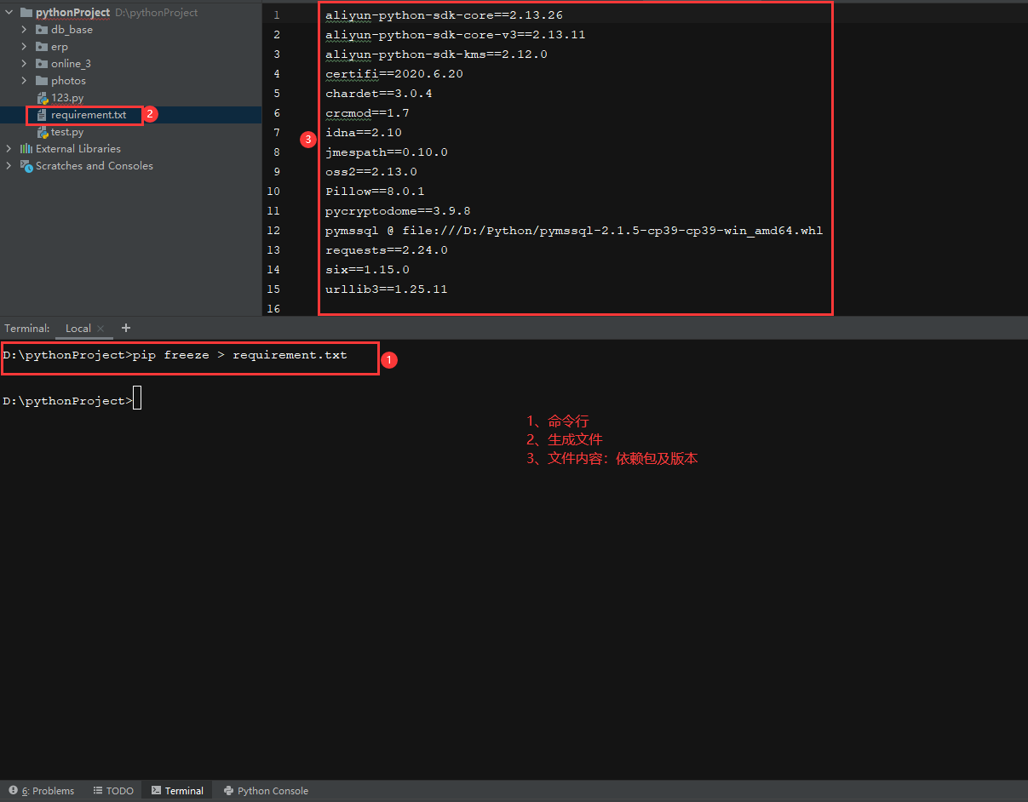Viewport: 1028px width, 802px height.
Task: Click the requirement.txt file icon
Action: 43,115
